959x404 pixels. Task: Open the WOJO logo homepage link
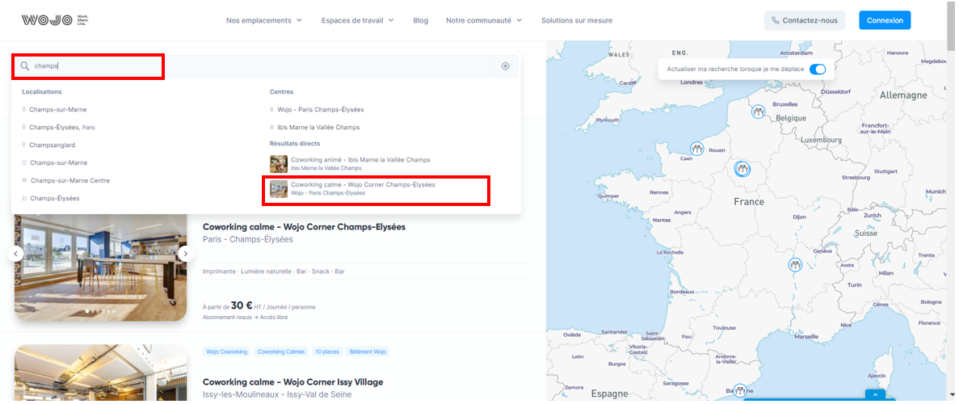55,20
